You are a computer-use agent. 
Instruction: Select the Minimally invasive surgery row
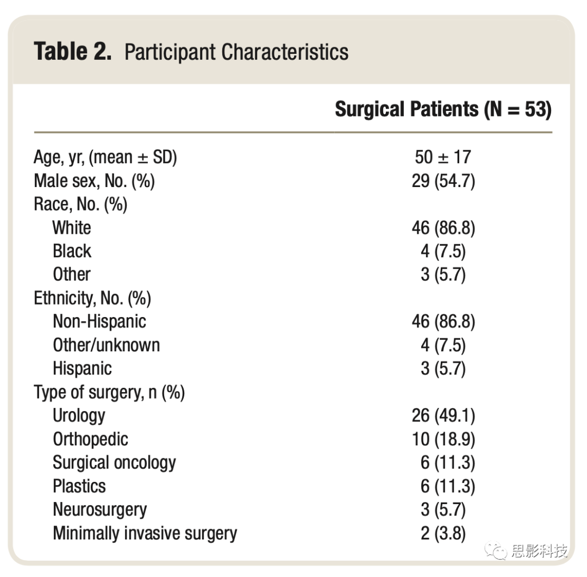(293, 533)
